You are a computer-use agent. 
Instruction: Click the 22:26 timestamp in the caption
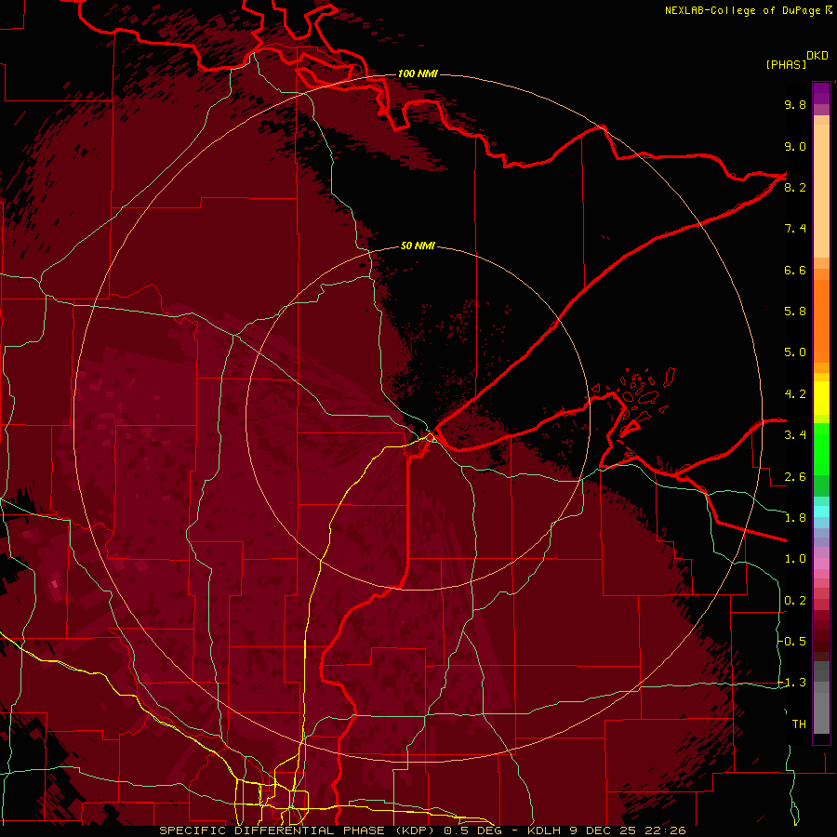point(666,830)
